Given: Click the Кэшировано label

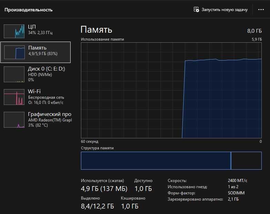Looking at the screenshot, I should point(133,198).
